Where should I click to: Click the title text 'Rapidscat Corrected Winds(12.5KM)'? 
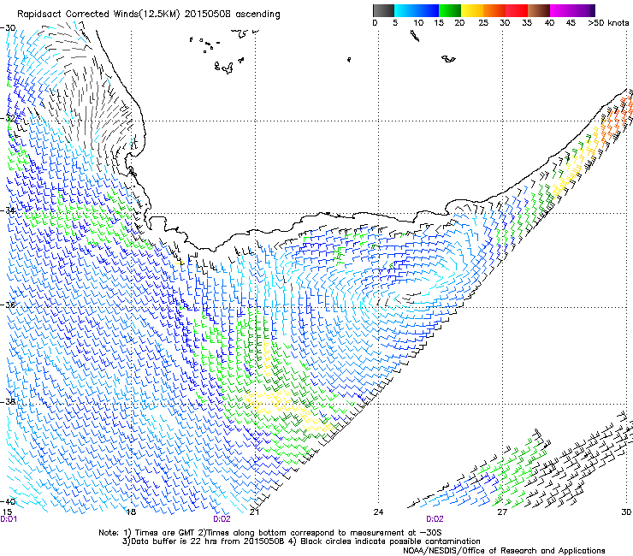coord(98,15)
